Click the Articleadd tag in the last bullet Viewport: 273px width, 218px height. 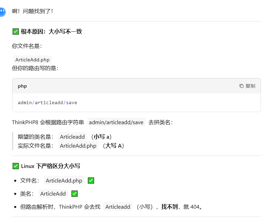(117, 207)
